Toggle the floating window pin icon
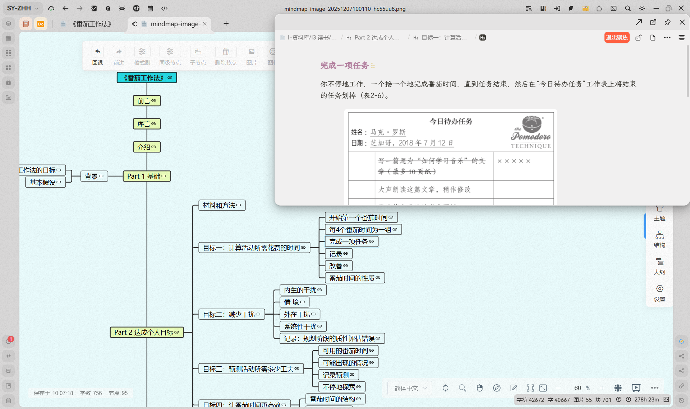 click(x=667, y=22)
